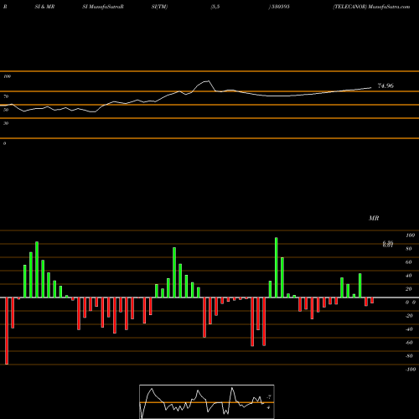Click the 539593 stock code text
The image size is (419, 419).
pyautogui.click(x=280, y=7)
